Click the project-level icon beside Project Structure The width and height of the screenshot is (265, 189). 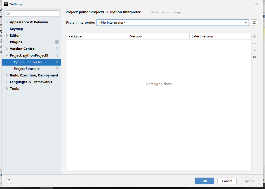coord(57,69)
